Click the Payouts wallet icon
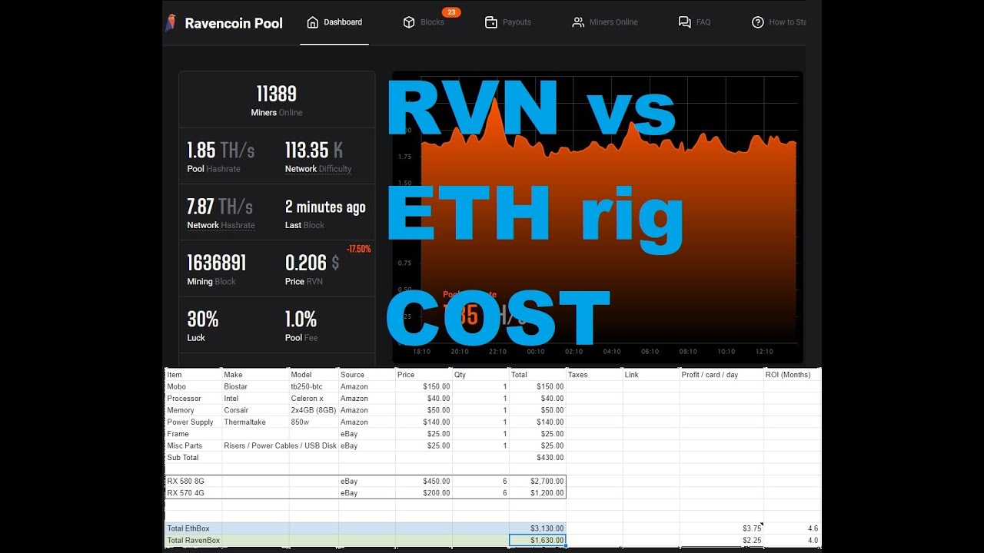 tap(491, 22)
